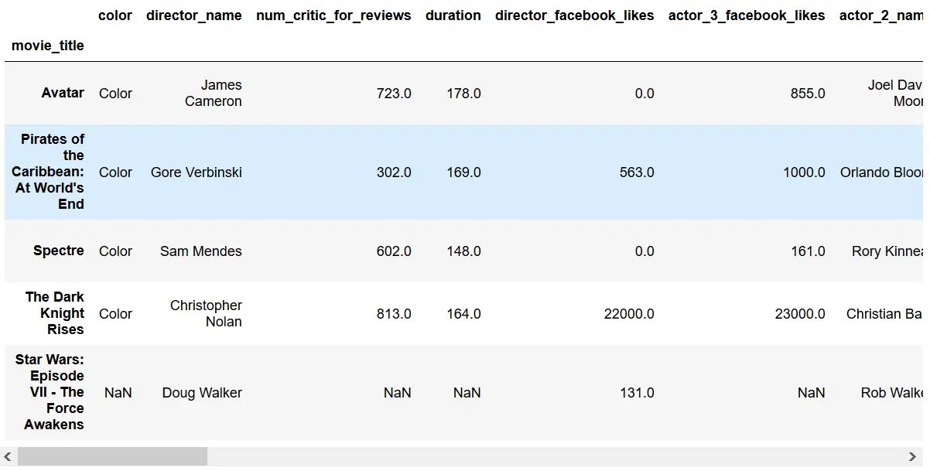Click the 723.0 critic reviews cell
This screenshot has width=930, height=471.
394,94
